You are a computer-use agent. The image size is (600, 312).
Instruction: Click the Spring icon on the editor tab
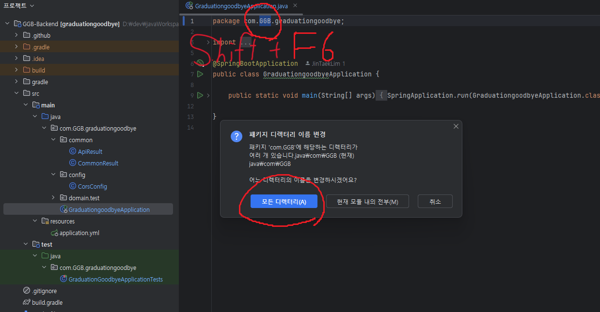tap(188, 6)
